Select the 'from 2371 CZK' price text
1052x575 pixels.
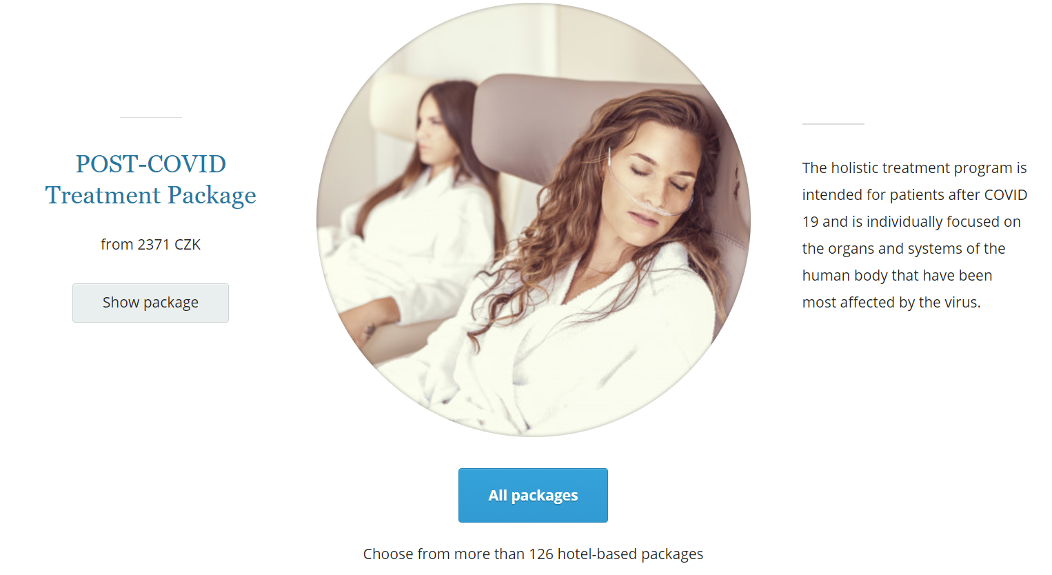coord(150,245)
